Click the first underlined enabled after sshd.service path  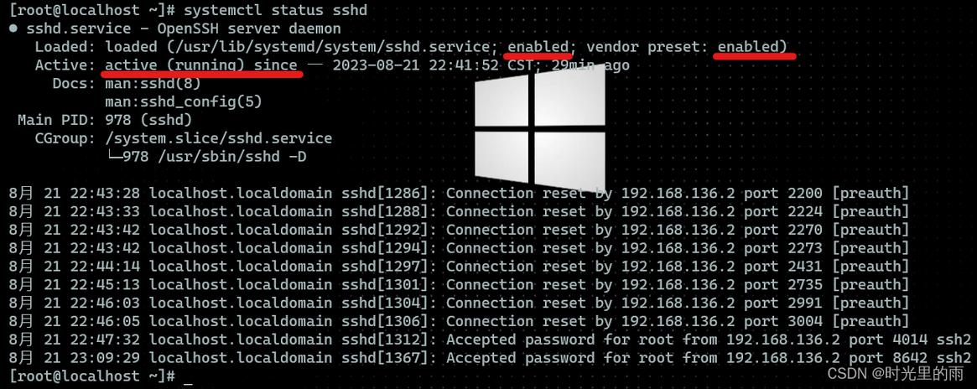(539, 46)
